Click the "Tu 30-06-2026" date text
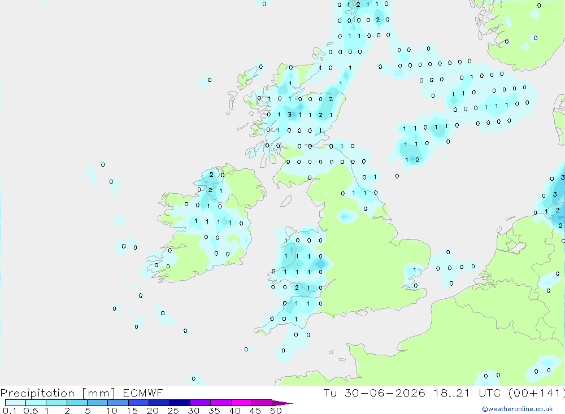The image size is (565, 414). (375, 393)
